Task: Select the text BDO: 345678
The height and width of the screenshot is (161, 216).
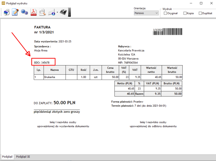Action: (42, 63)
